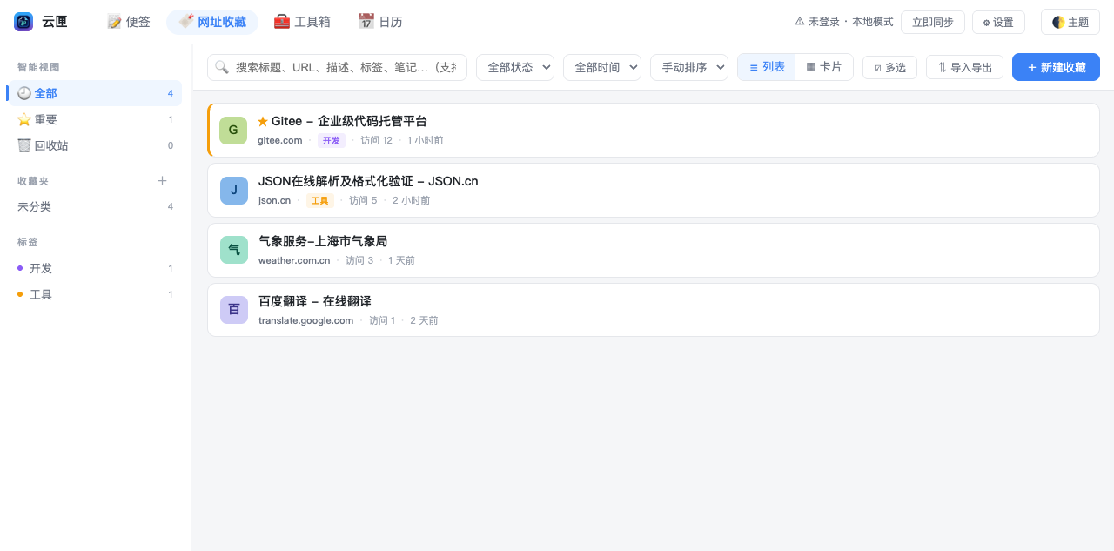This screenshot has width=1114, height=551.
Task: Click the 云匣 app logo icon
Action: click(x=23, y=22)
